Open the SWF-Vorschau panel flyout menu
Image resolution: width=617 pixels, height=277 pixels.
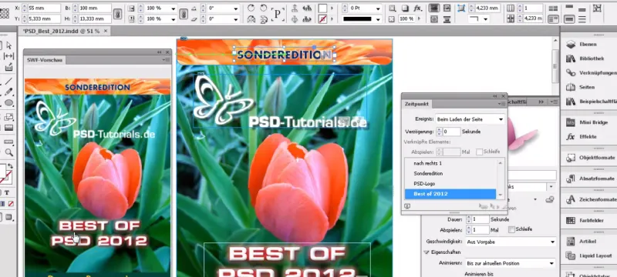(x=166, y=60)
